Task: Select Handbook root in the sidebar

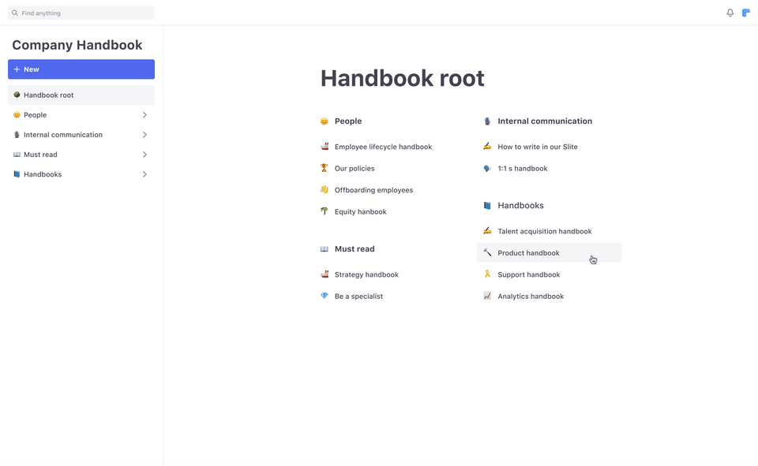Action: click(49, 95)
